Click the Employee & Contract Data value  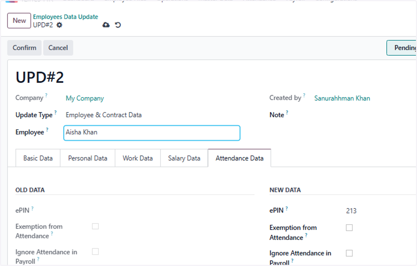(104, 115)
